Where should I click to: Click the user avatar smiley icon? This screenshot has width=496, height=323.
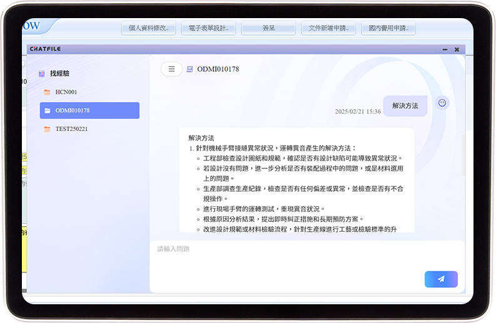tap(442, 103)
